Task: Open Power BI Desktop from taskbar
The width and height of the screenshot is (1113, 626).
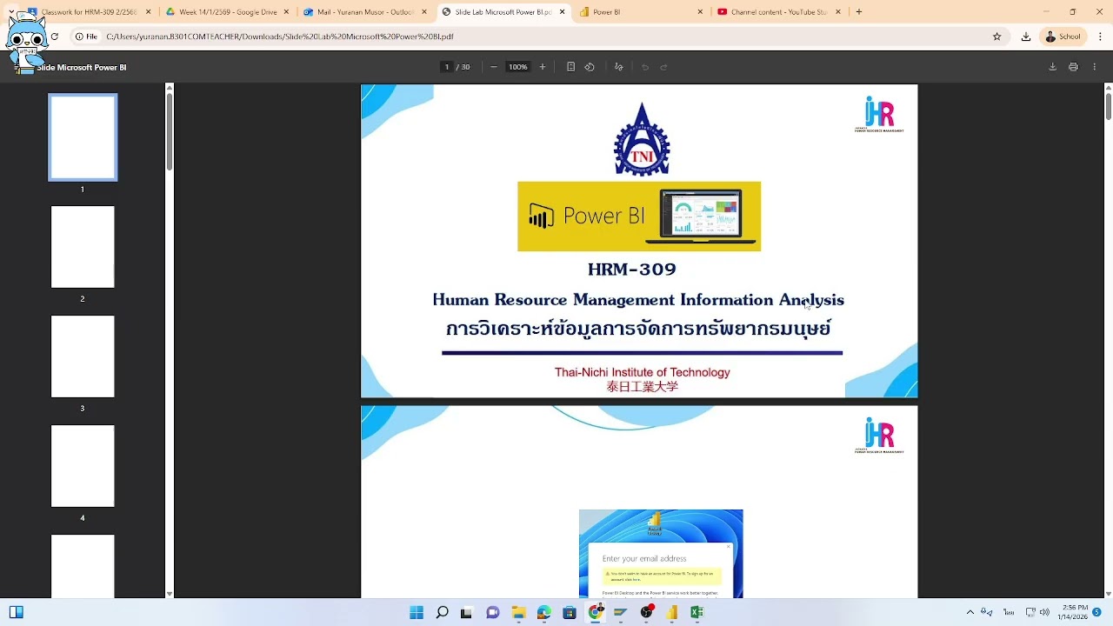Action: coord(671,612)
